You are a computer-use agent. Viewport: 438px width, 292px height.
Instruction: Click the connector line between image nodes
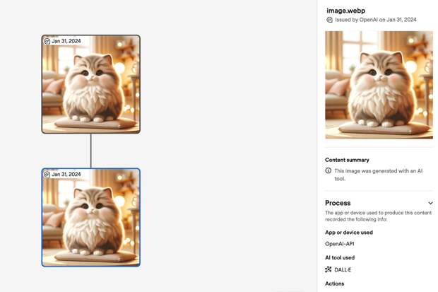coord(91,151)
